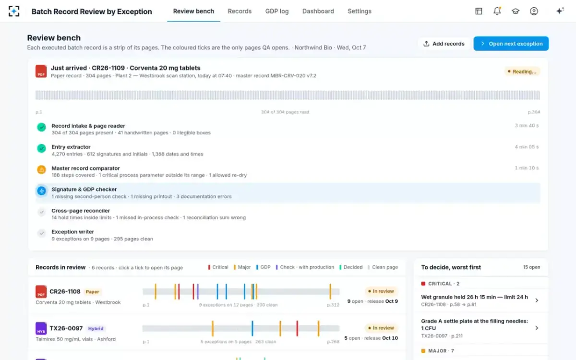The width and height of the screenshot is (576, 360).
Task: Open the Dashboard tab
Action: (x=318, y=11)
